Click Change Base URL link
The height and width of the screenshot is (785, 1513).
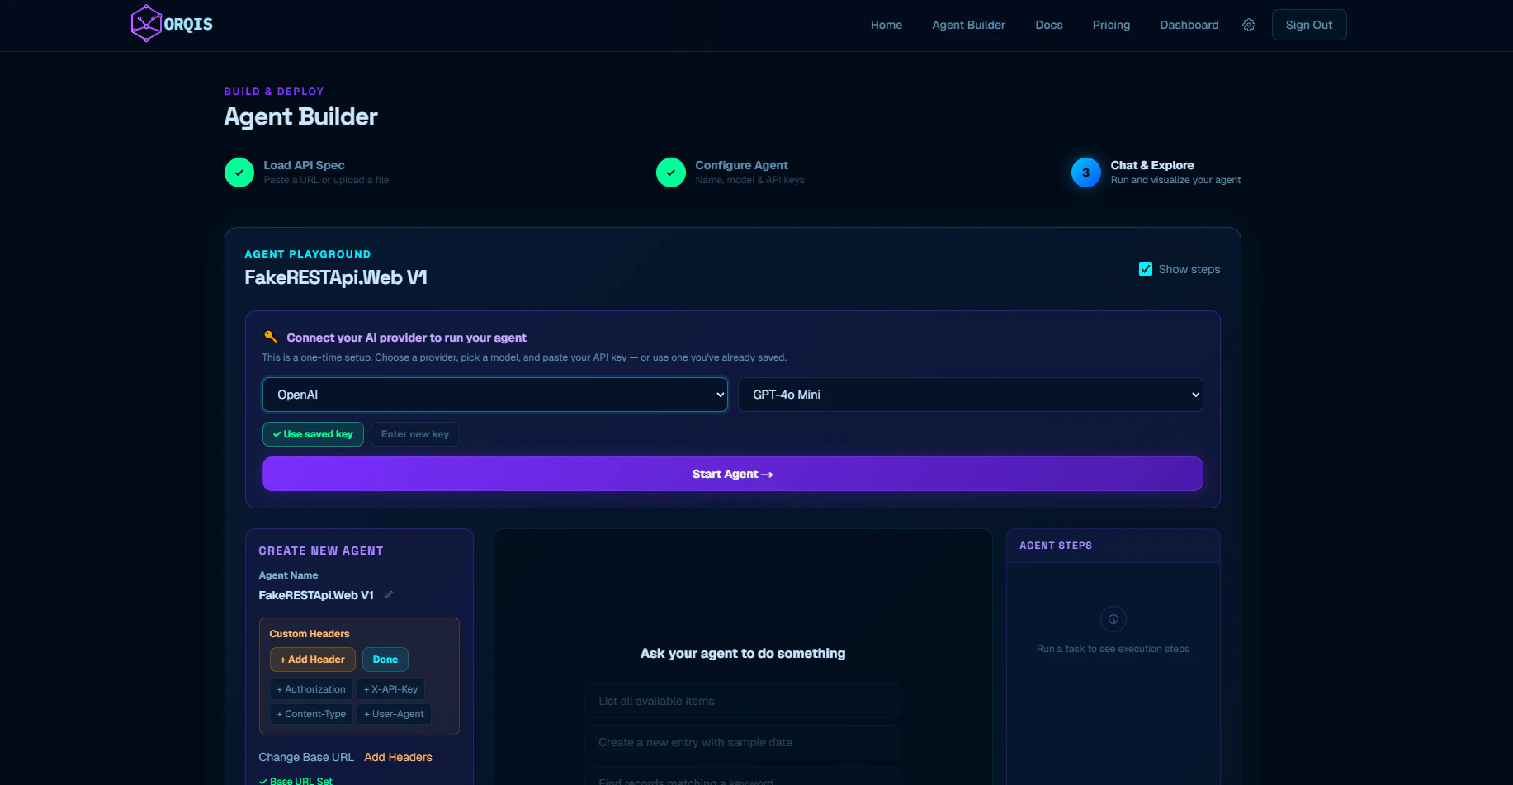coord(306,757)
